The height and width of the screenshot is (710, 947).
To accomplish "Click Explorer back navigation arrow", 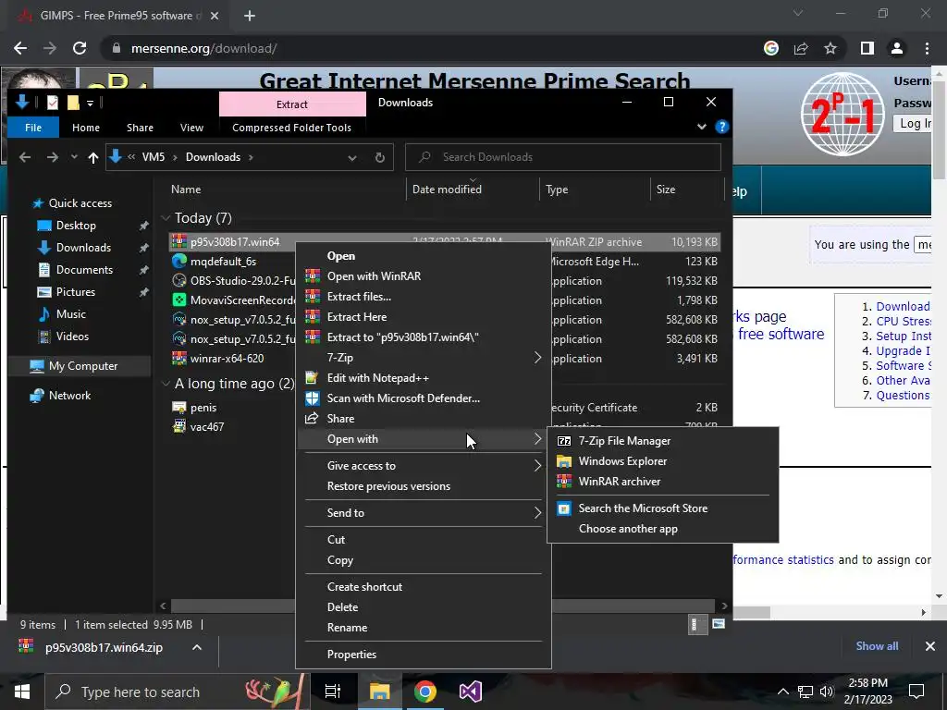I will point(25,157).
